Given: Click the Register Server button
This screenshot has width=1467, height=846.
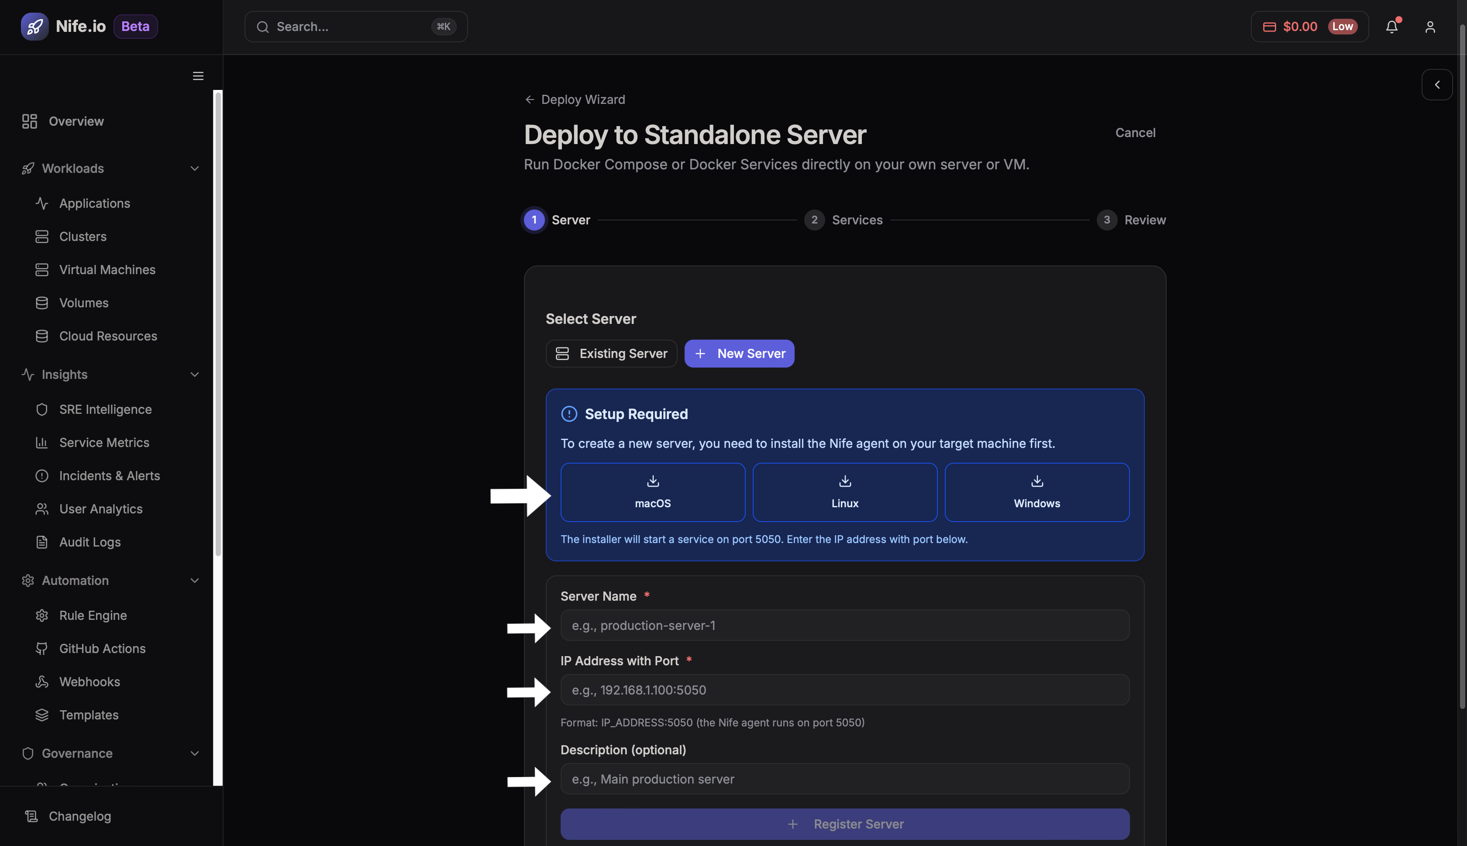Looking at the screenshot, I should pyautogui.click(x=844, y=823).
